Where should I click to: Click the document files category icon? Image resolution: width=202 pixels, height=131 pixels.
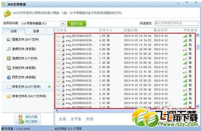coord(9,68)
